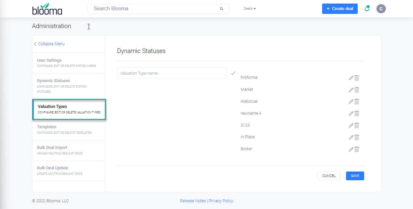Select the Broker list entry
This screenshot has height=209, width=413.
pyautogui.click(x=246, y=149)
